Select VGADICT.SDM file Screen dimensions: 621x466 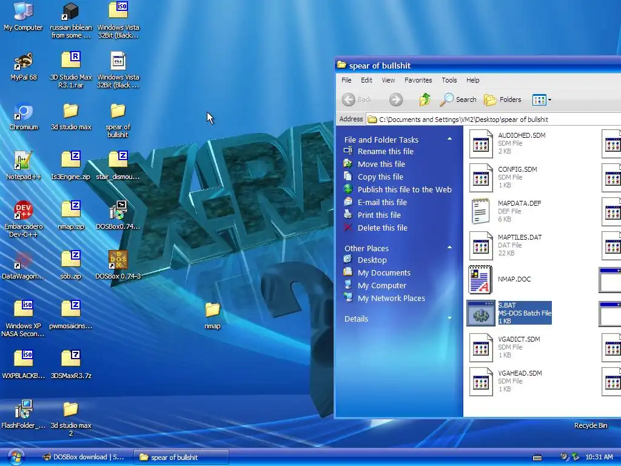(505, 347)
